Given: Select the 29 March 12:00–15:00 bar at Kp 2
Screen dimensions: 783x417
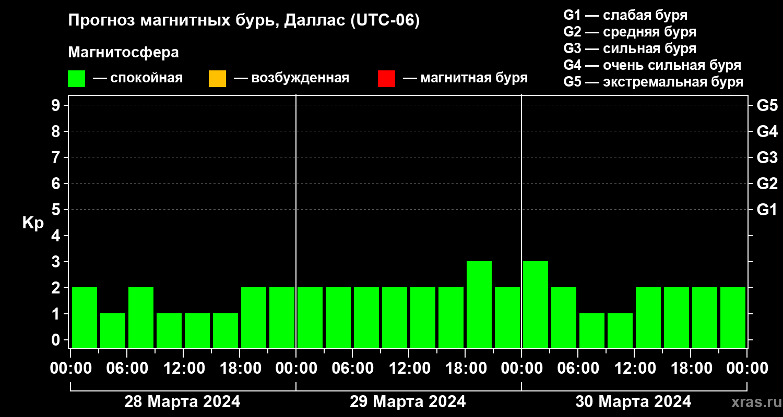Looking at the screenshot, I should click(x=422, y=317).
